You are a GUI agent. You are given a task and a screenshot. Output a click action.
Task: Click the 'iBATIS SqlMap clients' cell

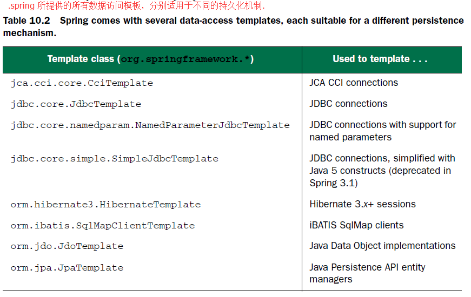[356, 225]
